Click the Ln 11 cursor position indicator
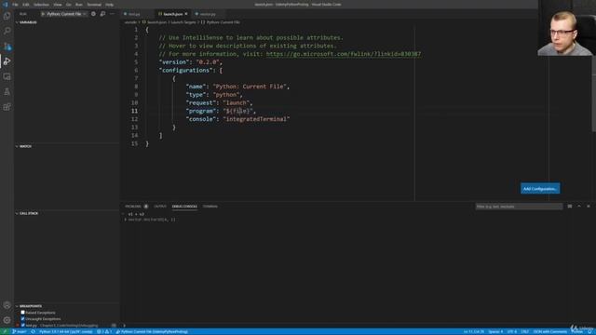This screenshot has height=335, width=596. (x=474, y=331)
